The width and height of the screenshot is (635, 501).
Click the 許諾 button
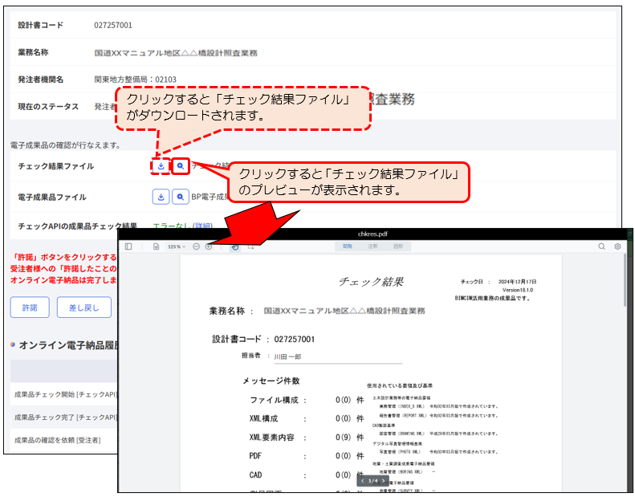pyautogui.click(x=30, y=308)
